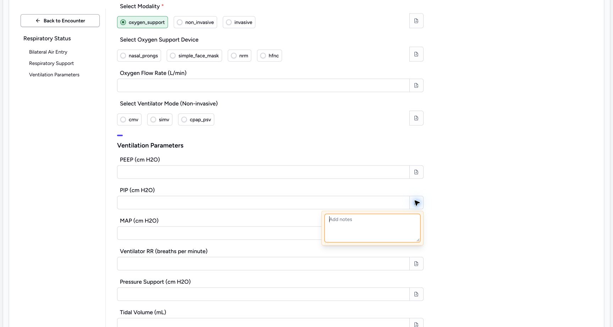
Task: Select cpap_psv ventilator mode
Action: pyautogui.click(x=196, y=120)
